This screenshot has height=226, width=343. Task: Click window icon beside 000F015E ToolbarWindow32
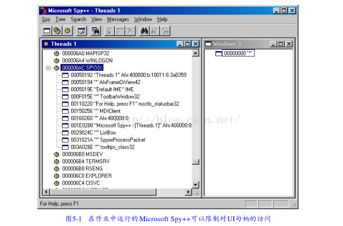[x=65, y=97]
